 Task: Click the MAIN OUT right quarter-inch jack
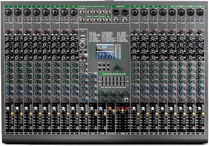[125, 21]
